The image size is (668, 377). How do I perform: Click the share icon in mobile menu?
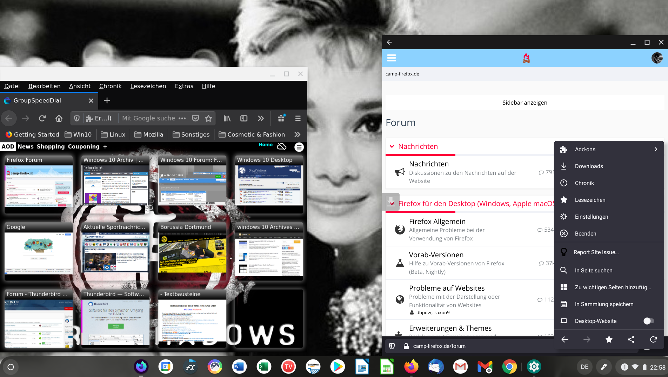pos(631,339)
